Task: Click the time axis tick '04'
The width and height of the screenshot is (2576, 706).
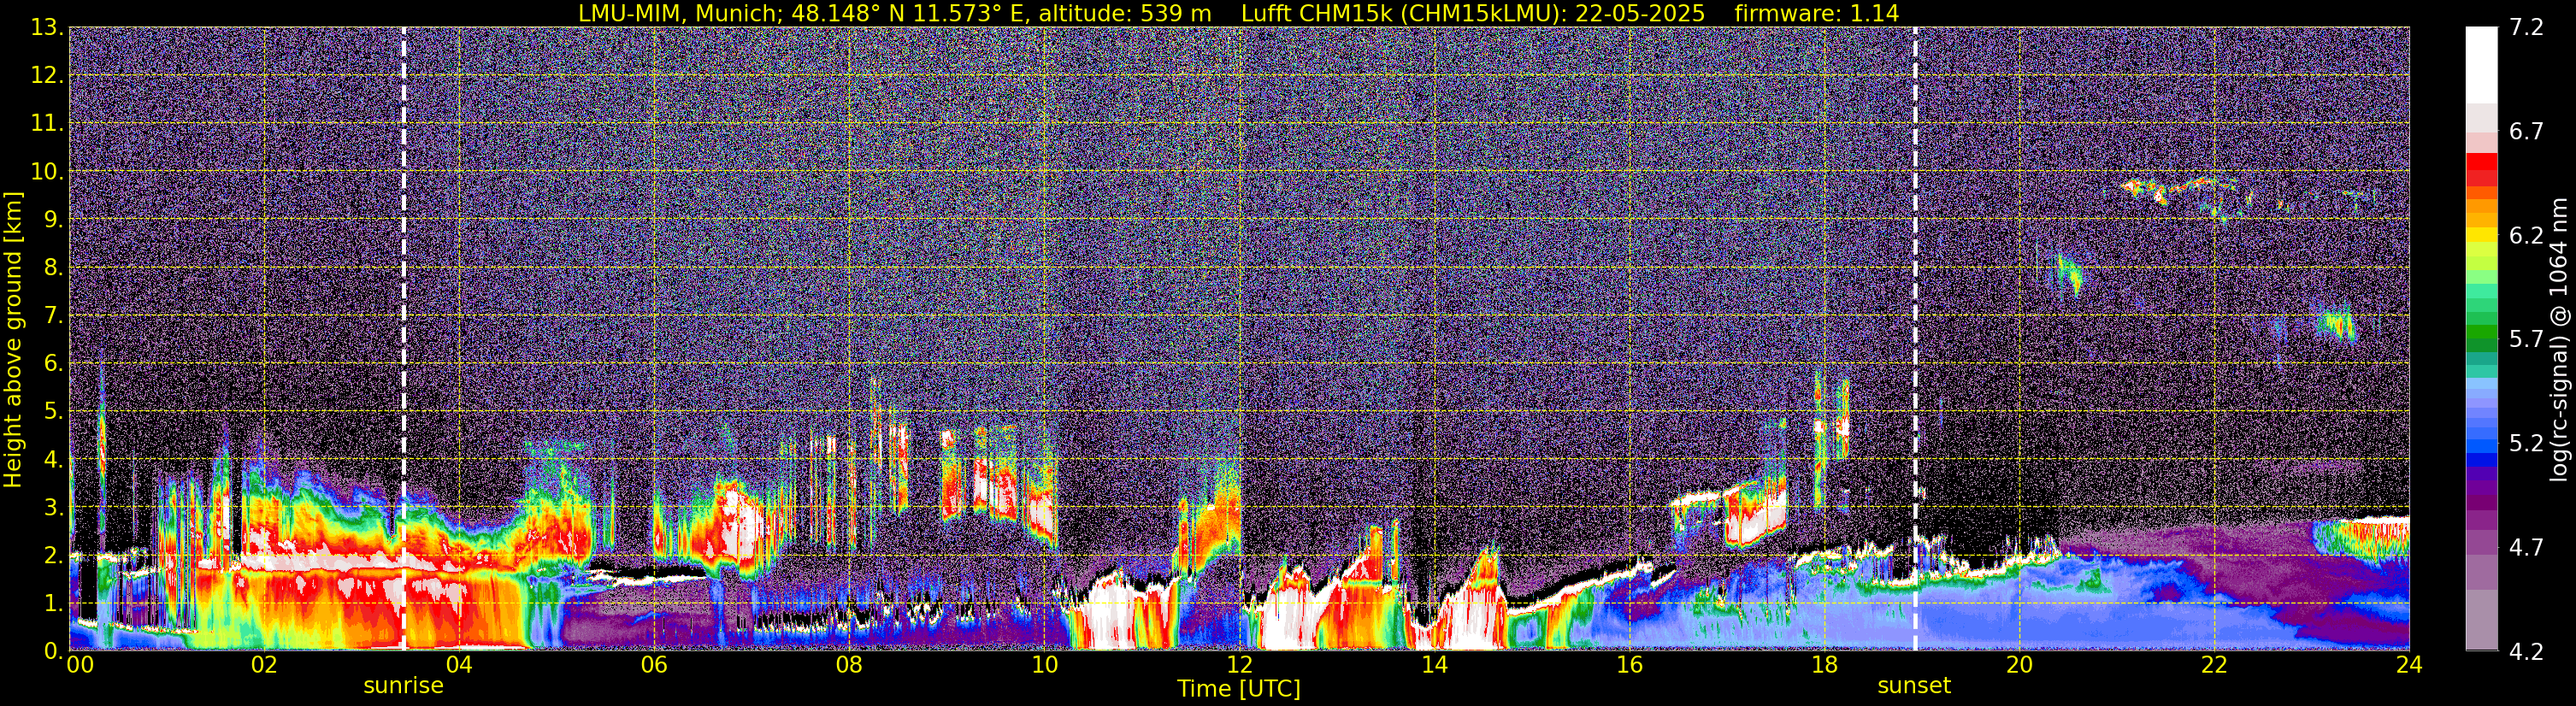Action: (459, 666)
